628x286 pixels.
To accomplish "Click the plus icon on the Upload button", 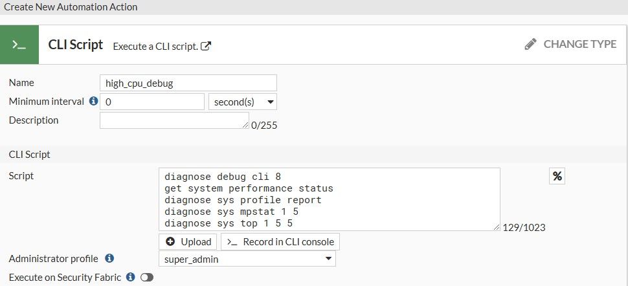I will (170, 242).
